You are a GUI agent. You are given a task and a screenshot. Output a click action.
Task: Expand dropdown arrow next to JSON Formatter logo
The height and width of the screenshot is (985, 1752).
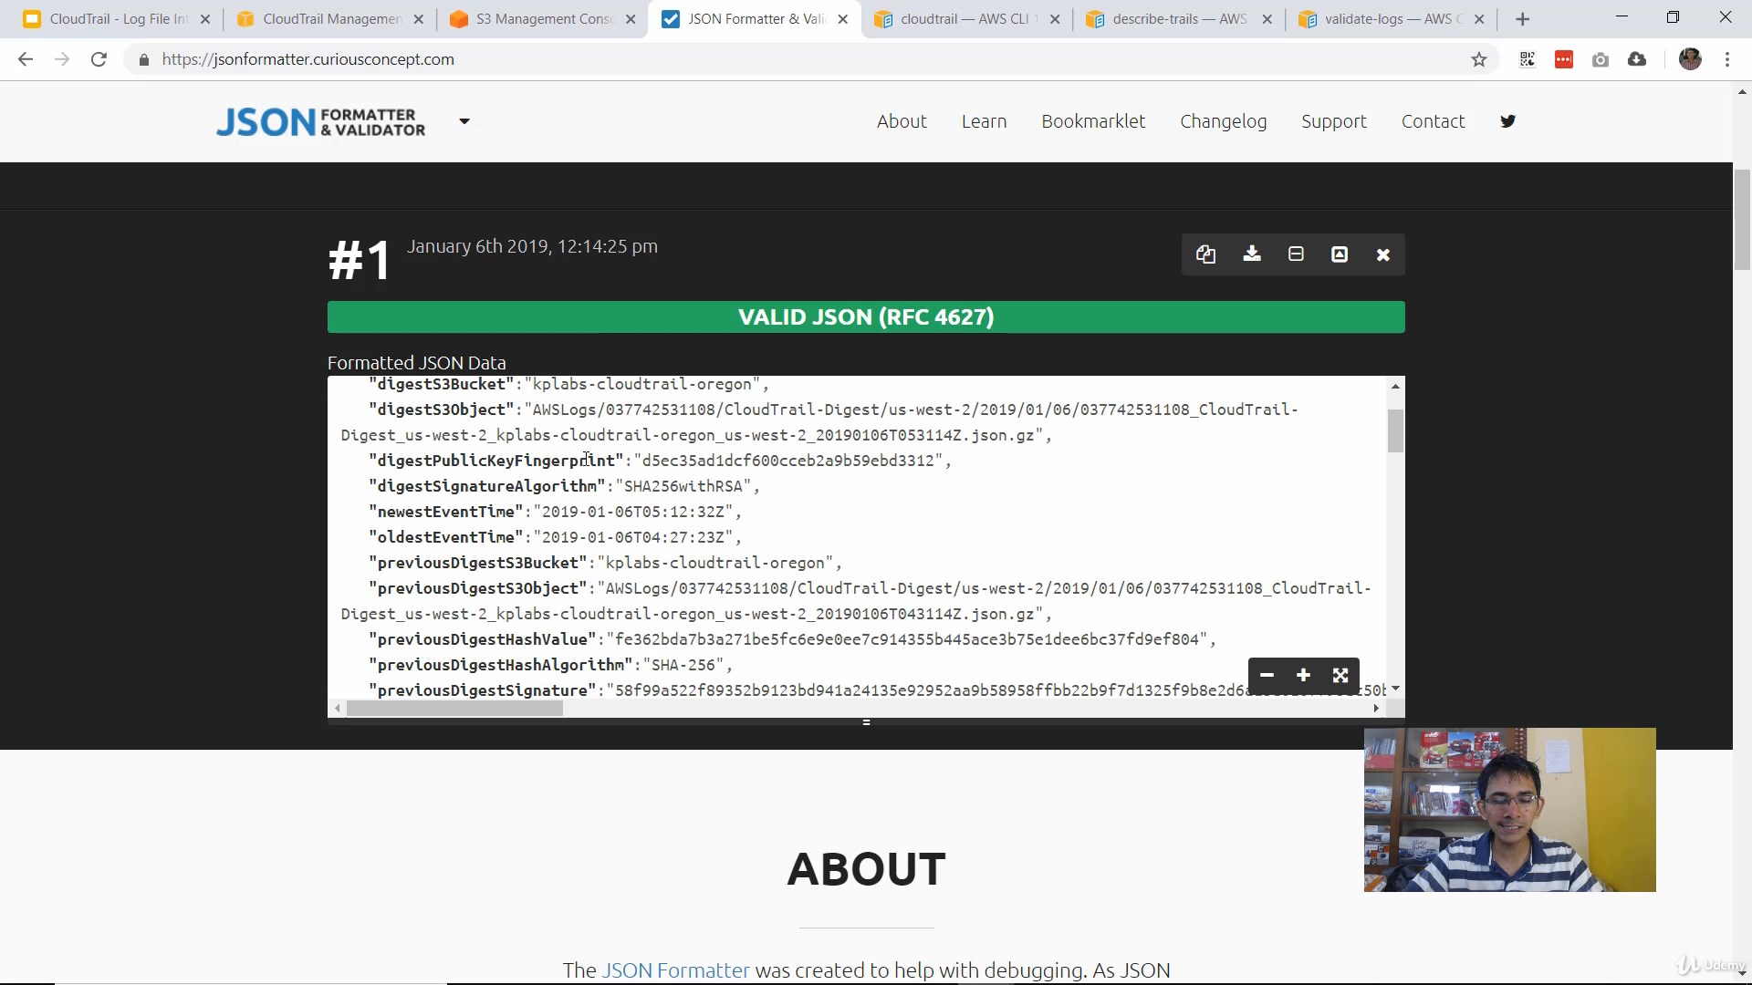coord(464,121)
